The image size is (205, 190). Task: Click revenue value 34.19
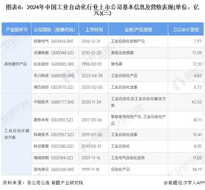point(197,170)
